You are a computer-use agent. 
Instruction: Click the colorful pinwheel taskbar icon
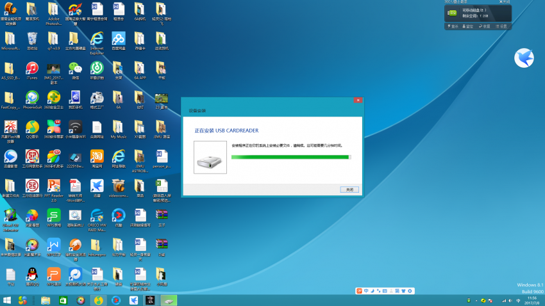[22, 300]
